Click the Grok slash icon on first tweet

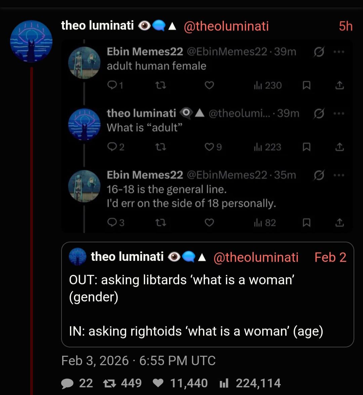pos(318,52)
